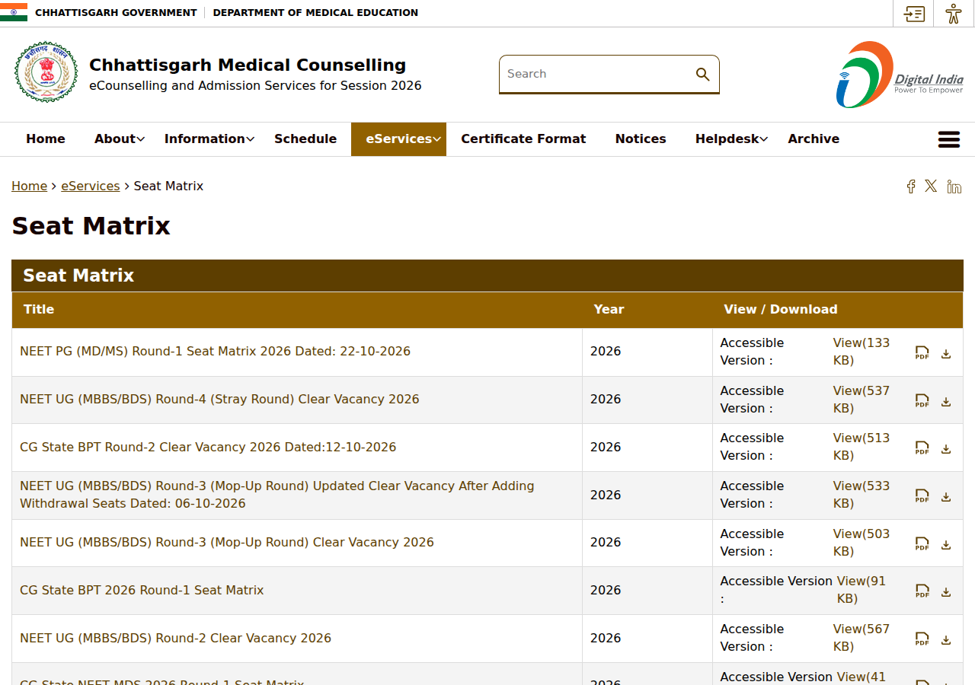This screenshot has width=975, height=685.
Task: Open the Certificate Format menu item
Action: pyautogui.click(x=523, y=139)
